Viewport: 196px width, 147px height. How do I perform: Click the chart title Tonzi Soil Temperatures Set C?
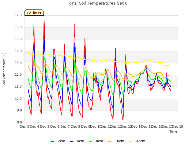coord(98,3)
